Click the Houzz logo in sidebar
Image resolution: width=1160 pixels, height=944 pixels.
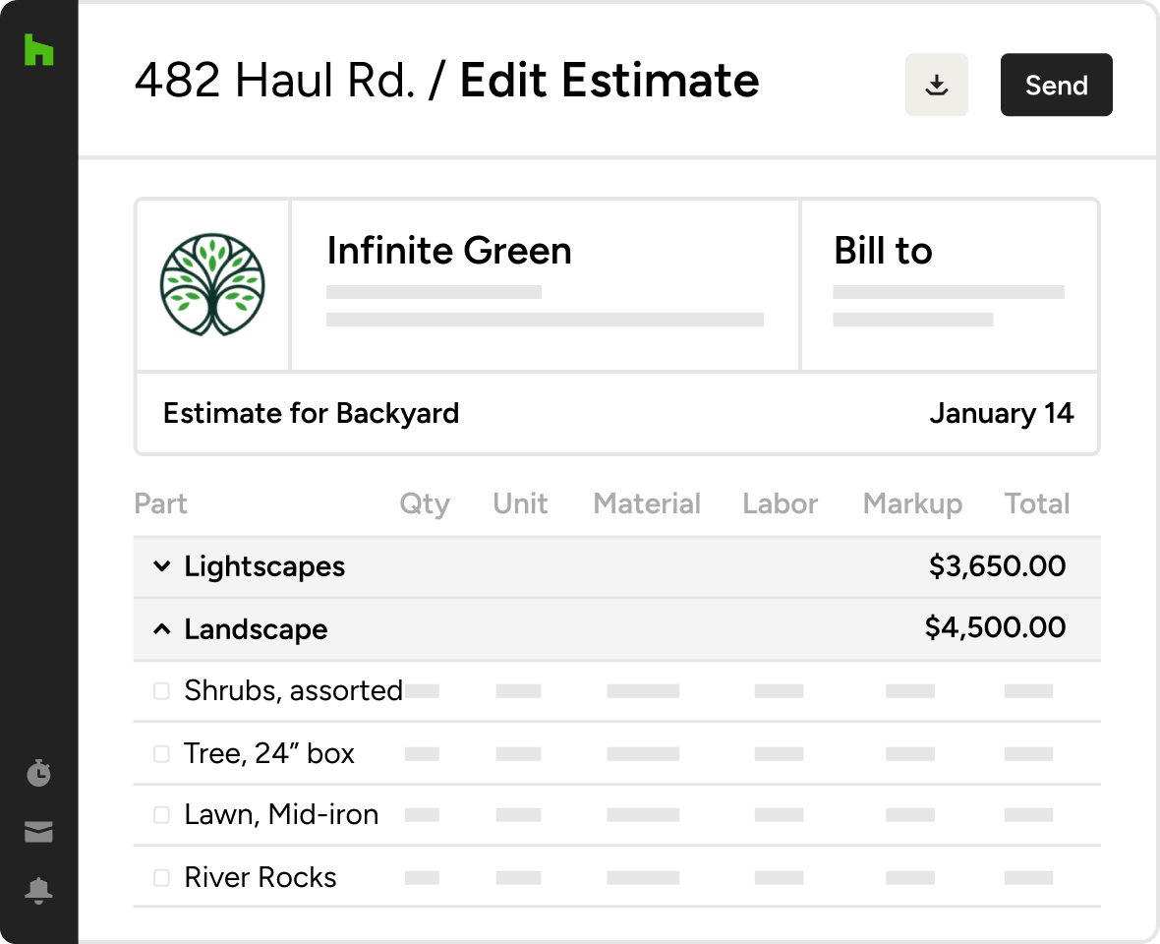point(38,50)
